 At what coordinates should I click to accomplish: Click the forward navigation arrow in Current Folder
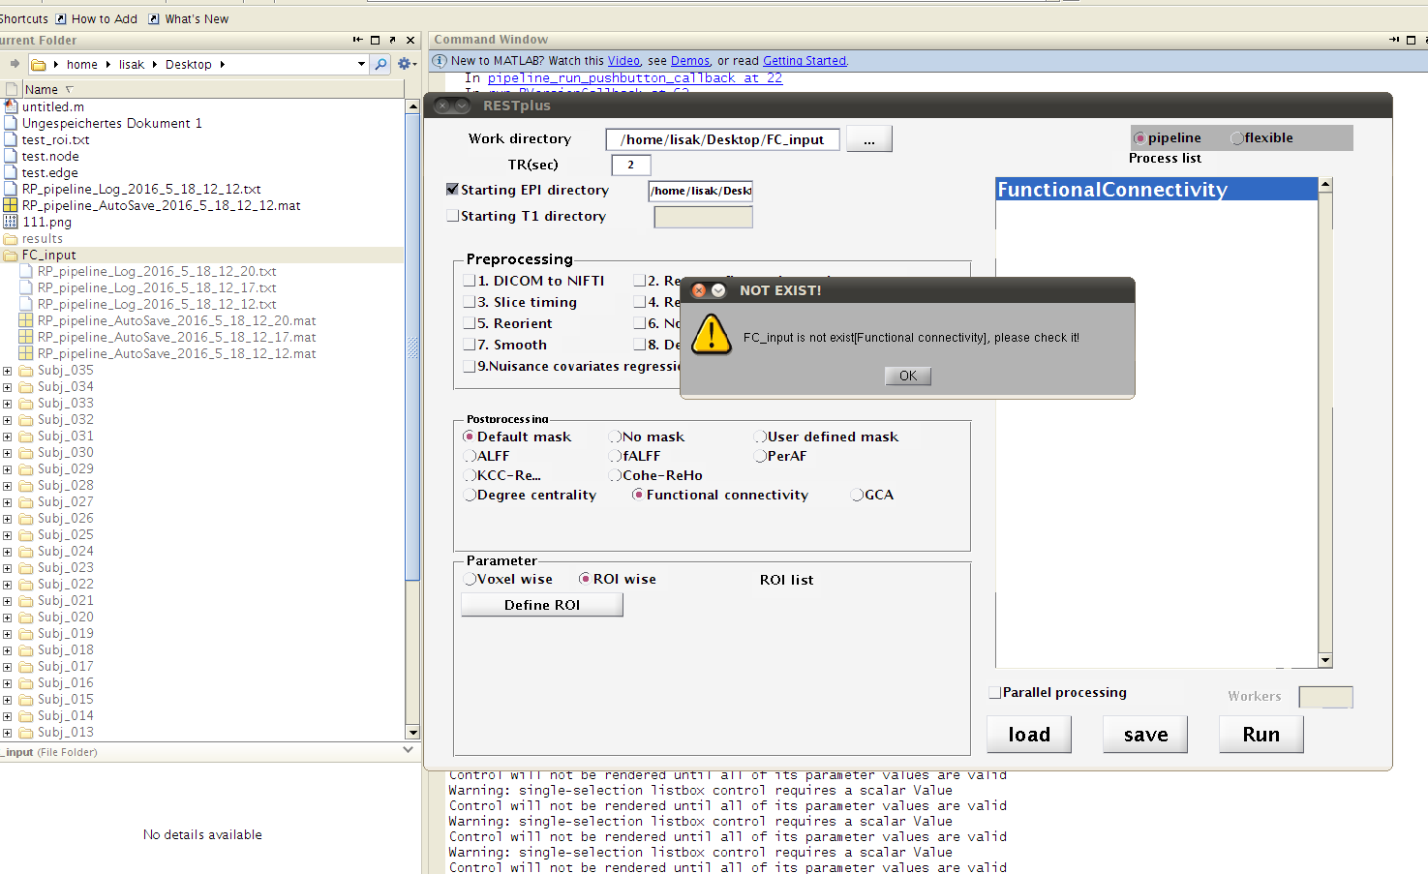coord(15,64)
